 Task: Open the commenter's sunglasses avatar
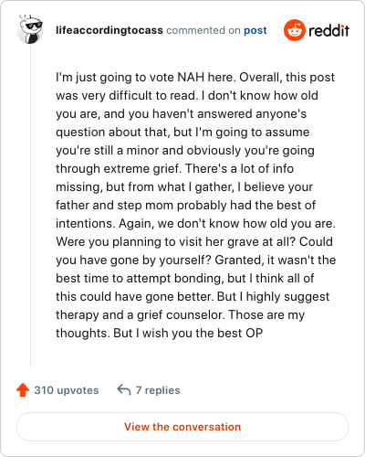(x=30, y=29)
